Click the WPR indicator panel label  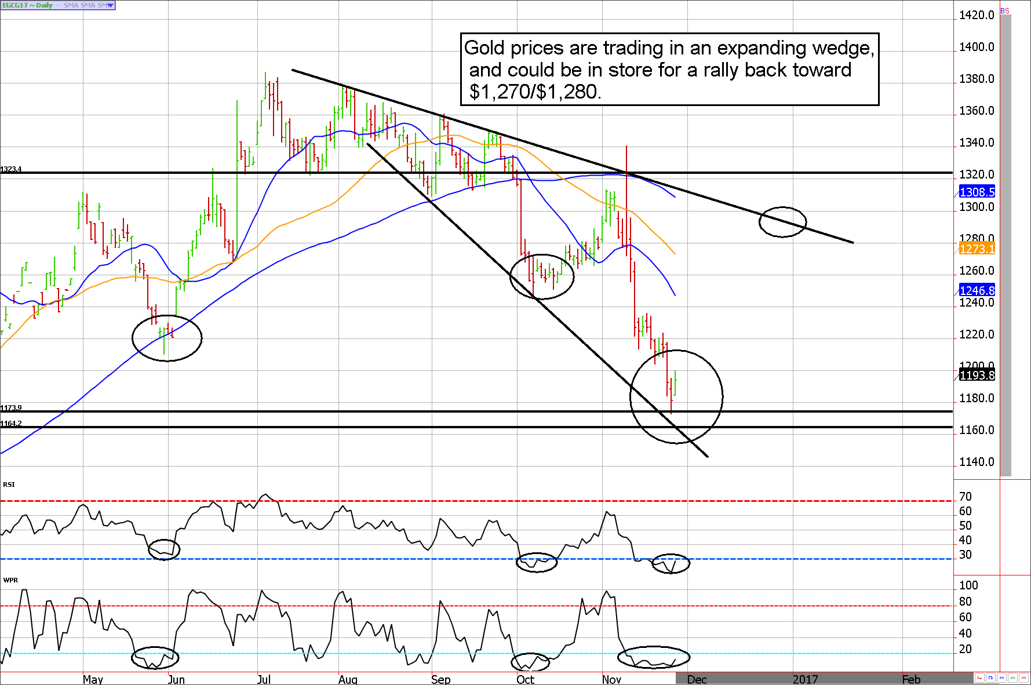point(10,580)
